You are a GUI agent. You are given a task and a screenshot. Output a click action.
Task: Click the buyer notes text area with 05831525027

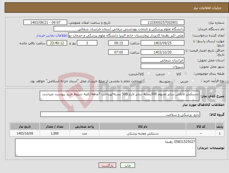(105, 148)
